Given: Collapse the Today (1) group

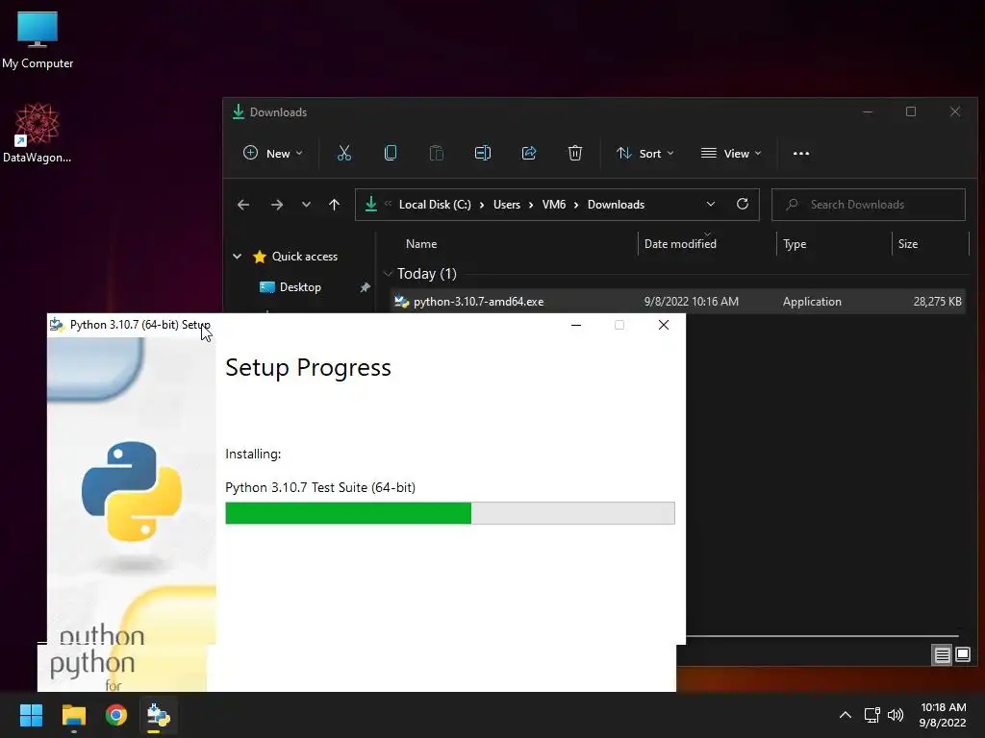Looking at the screenshot, I should pyautogui.click(x=388, y=274).
